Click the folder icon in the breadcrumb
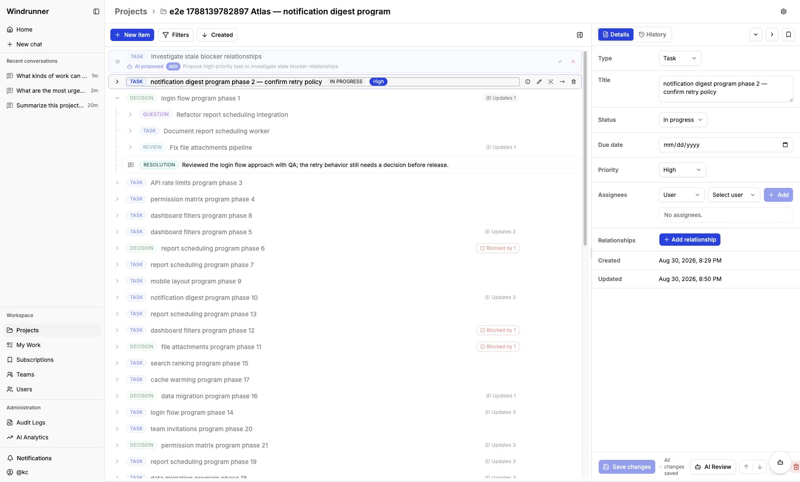The width and height of the screenshot is (800, 482). click(163, 11)
